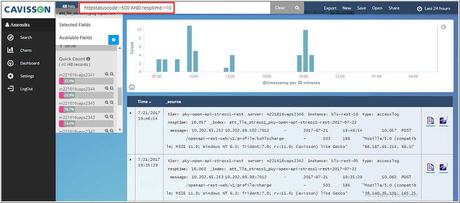Clear the search query with Clear button
460x203 pixels.
(280, 8)
